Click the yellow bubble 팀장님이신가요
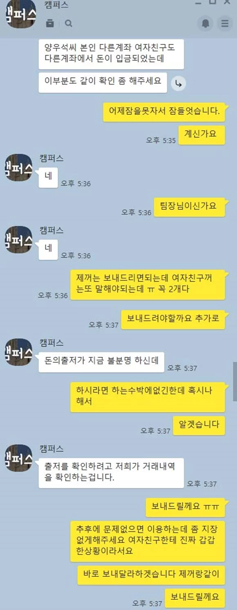The height and width of the screenshot is (610, 237). (x=190, y=206)
